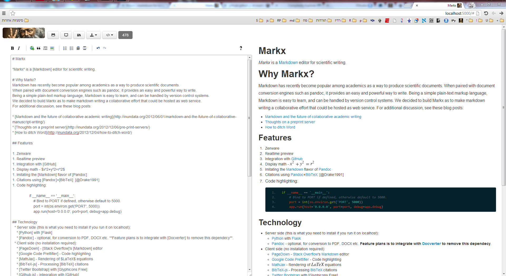Undo the last edit
The height and width of the screenshot is (276, 506).
click(x=98, y=48)
